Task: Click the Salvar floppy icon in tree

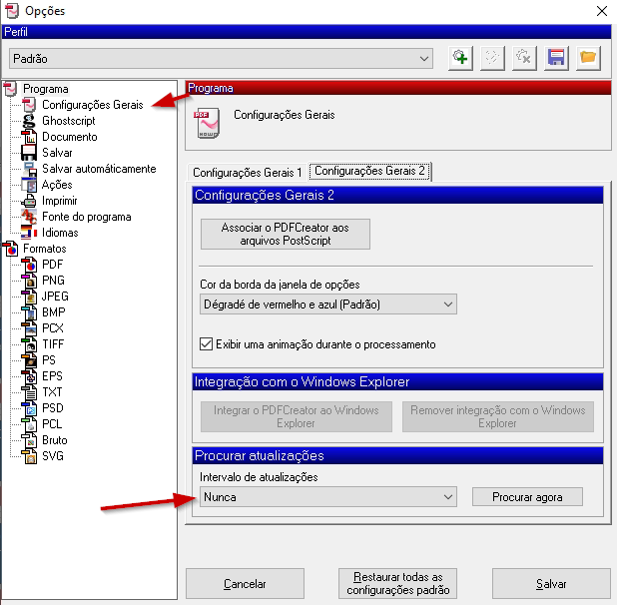Action: click(29, 153)
